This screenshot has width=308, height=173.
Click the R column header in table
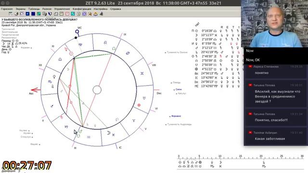pyautogui.click(x=221, y=27)
